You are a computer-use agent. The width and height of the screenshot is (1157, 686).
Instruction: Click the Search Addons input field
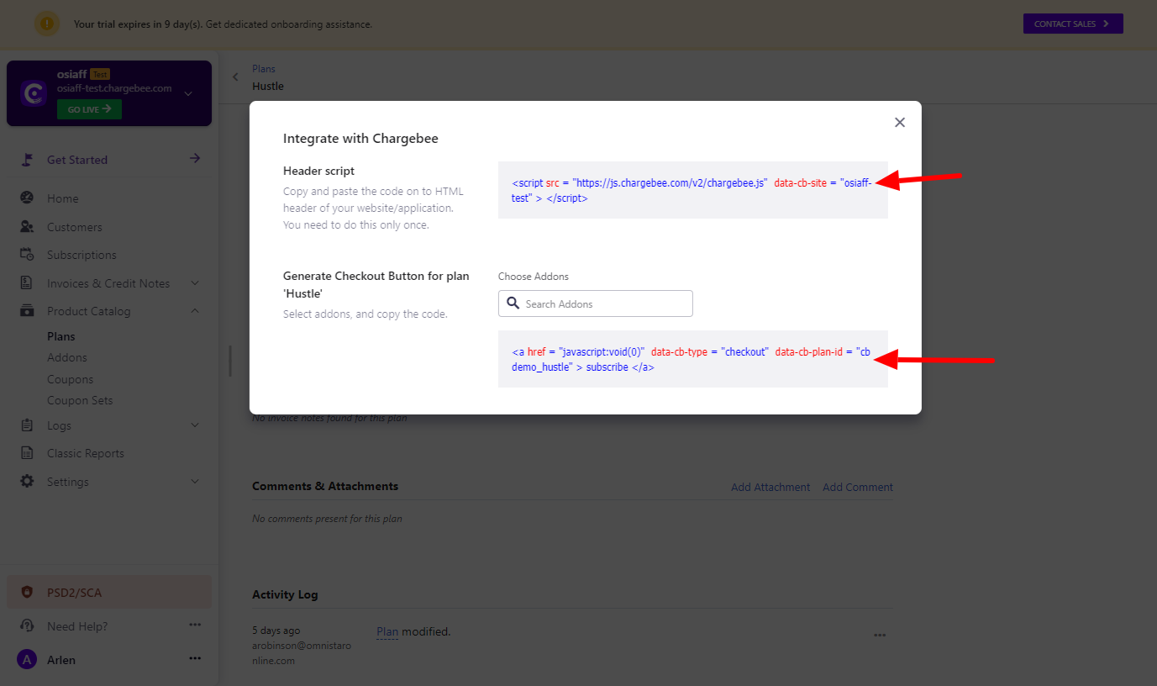[x=596, y=303]
